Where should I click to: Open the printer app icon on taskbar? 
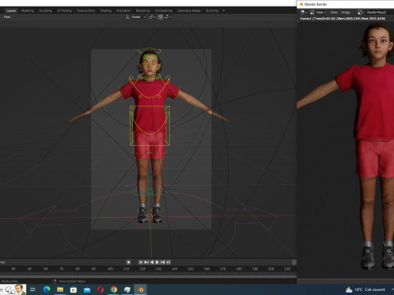[x=127, y=289]
